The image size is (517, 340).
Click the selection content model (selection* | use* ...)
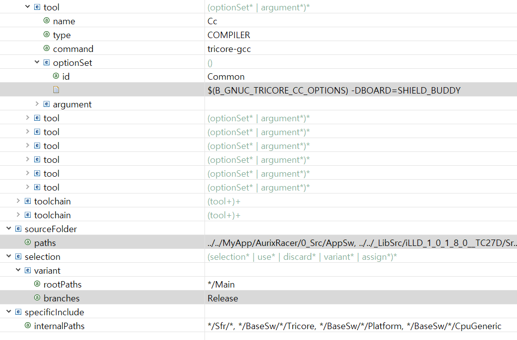[302, 257]
